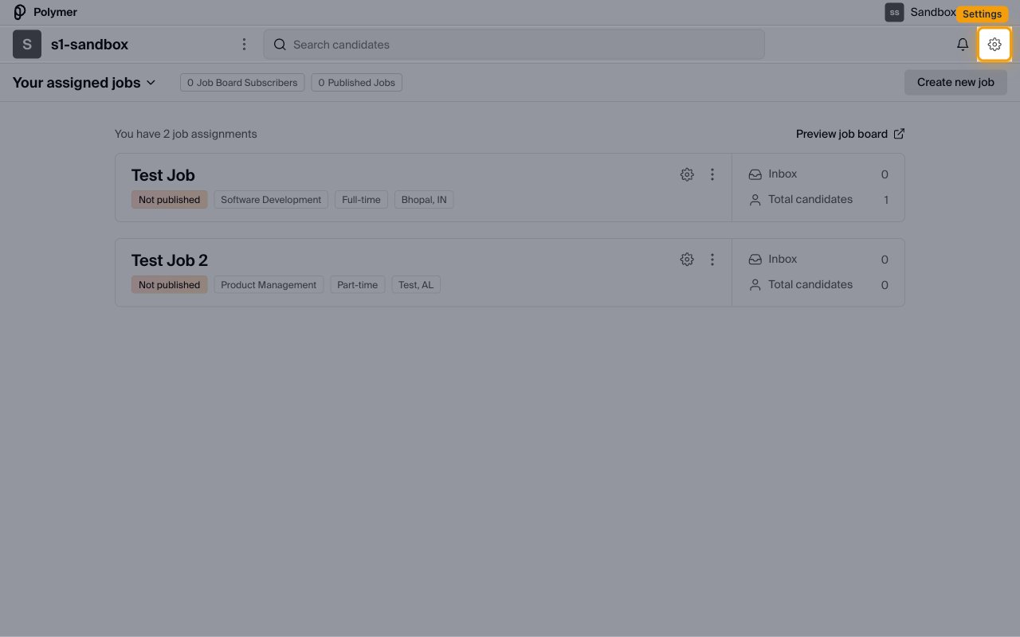
Task: Open Test Job 2 settings gear
Action: pyautogui.click(x=687, y=260)
